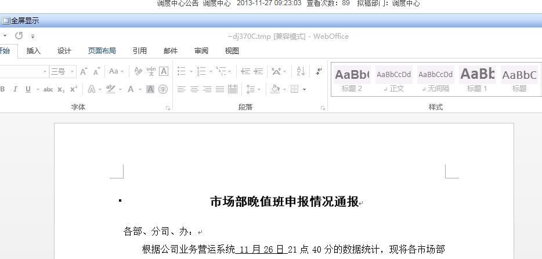Click the Asian Layout icon
This screenshot has width=542, height=259.
click(276, 71)
